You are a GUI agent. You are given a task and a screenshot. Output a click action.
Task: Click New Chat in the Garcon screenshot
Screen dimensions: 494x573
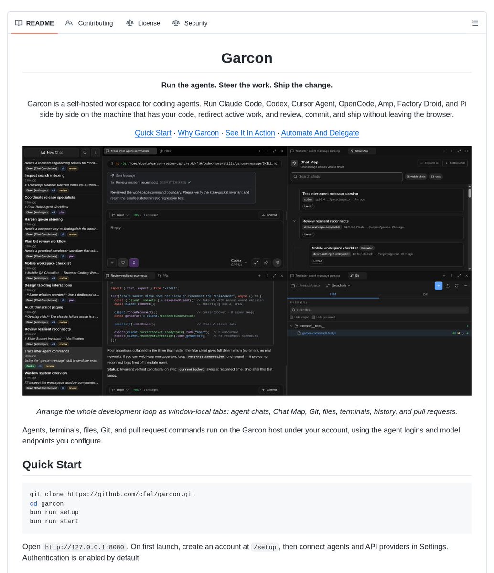coord(52,152)
